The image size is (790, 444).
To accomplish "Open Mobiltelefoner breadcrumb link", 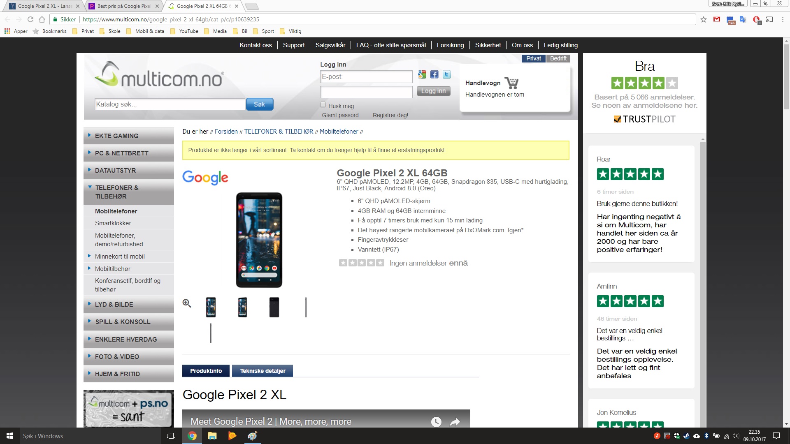I will 339,132.
